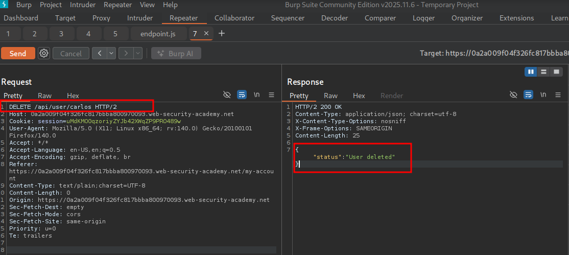Open the Intruder menu

click(x=83, y=5)
